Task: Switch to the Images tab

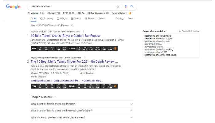Action: [x=62, y=18]
